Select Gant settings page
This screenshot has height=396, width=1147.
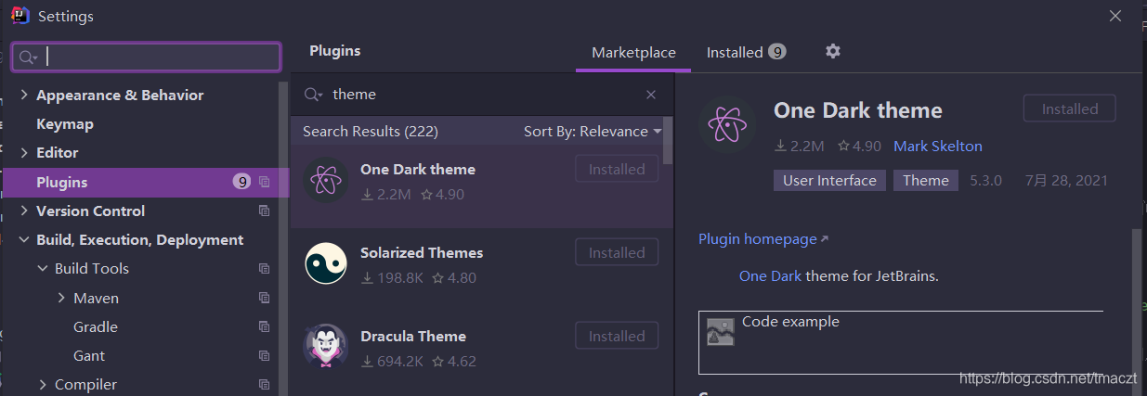click(89, 355)
